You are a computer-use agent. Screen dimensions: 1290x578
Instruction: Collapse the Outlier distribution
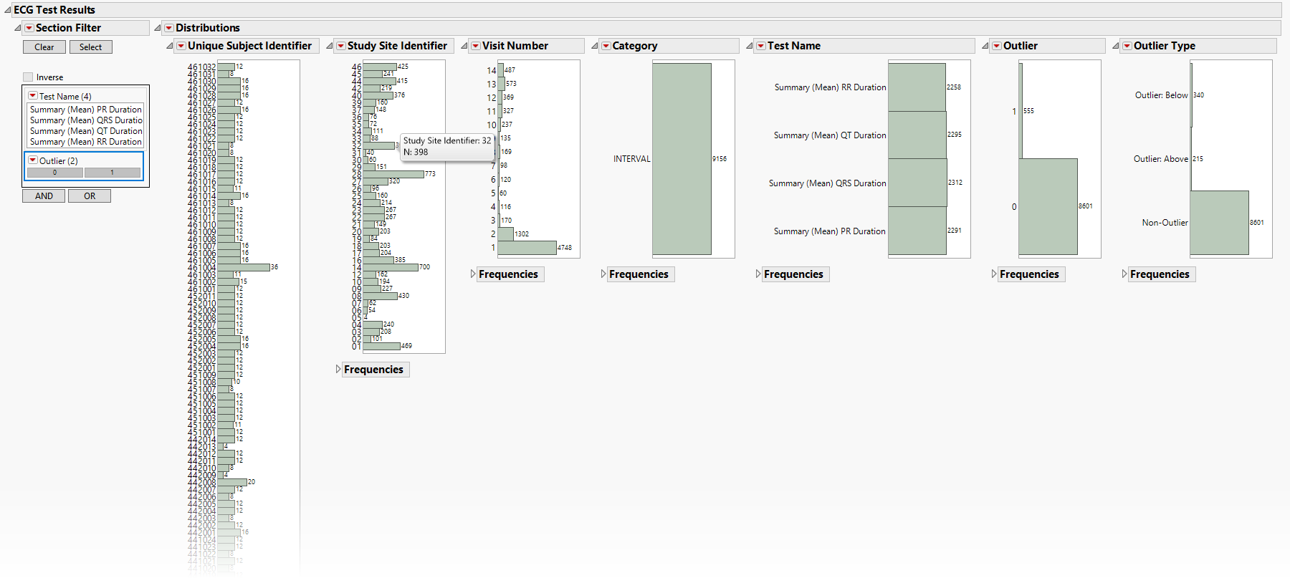985,46
